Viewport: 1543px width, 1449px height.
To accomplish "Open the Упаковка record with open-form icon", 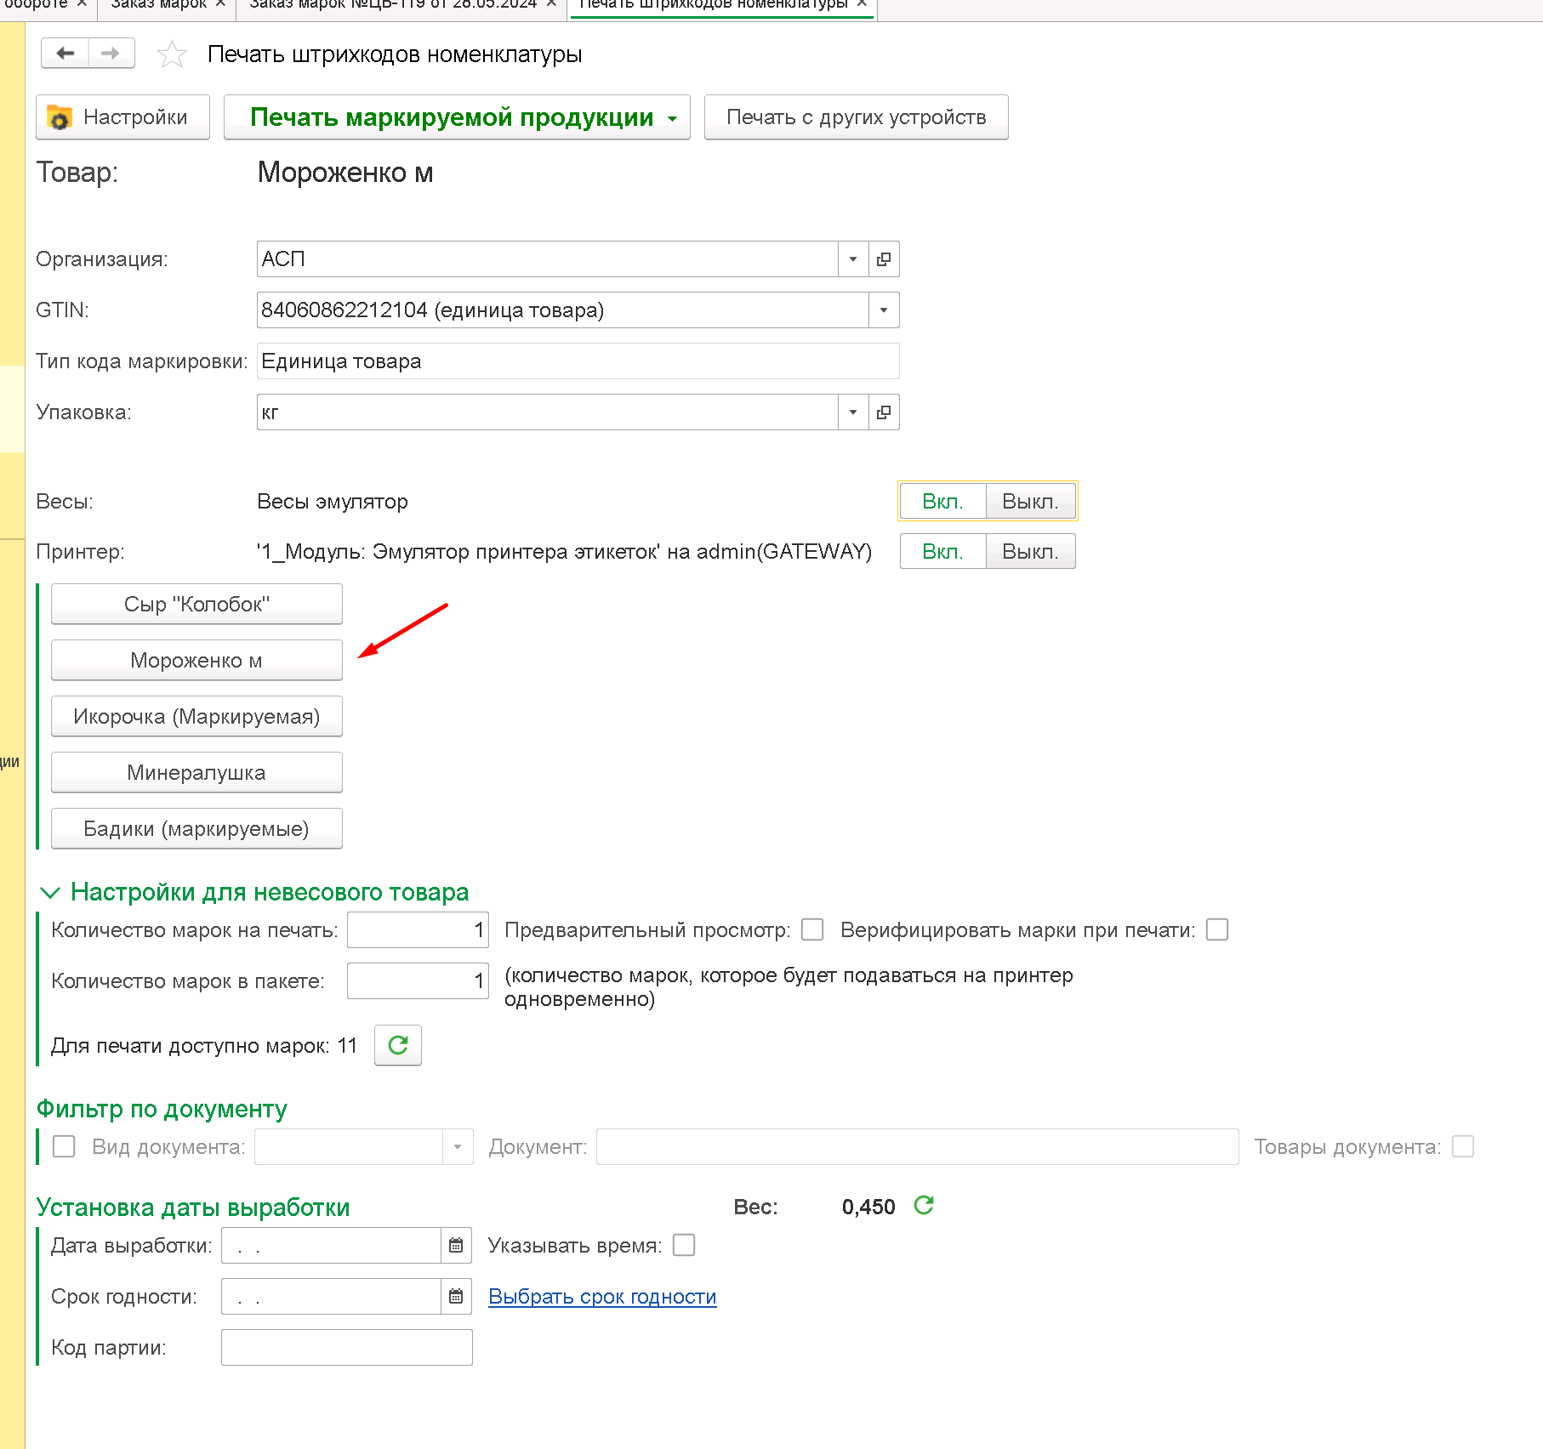I will pyautogui.click(x=884, y=412).
